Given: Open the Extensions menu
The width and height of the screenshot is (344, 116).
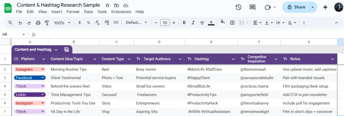Looking at the screenshot, I should pos(121,12).
